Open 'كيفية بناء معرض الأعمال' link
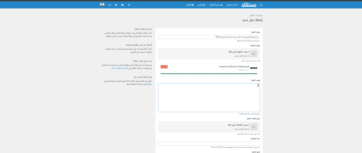 [119, 68]
